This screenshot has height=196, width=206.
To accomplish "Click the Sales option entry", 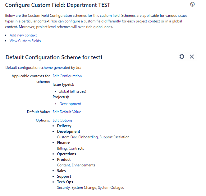I will pyautogui.click(x=61, y=171).
